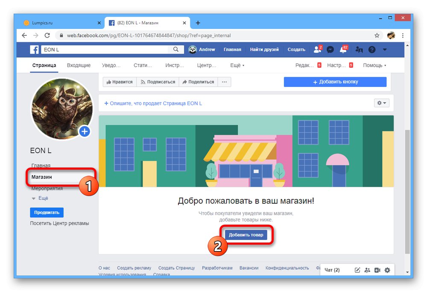Open the Центр... tab
The height and width of the screenshot is (292, 427).
(206, 65)
